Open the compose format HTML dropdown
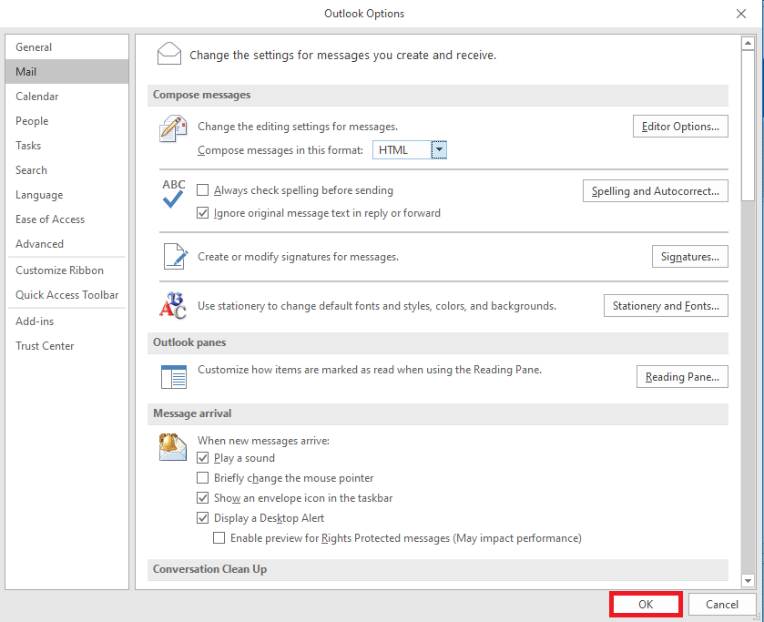This screenshot has width=764, height=622. pos(439,149)
